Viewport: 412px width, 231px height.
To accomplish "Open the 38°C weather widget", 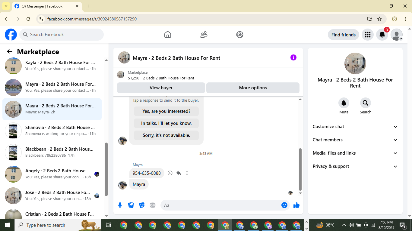I will click(325, 225).
